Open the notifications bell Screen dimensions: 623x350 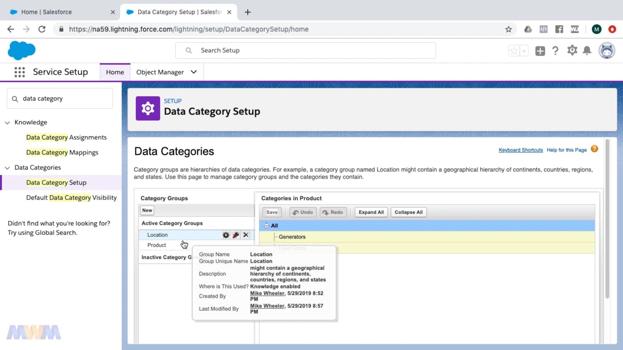(x=587, y=51)
